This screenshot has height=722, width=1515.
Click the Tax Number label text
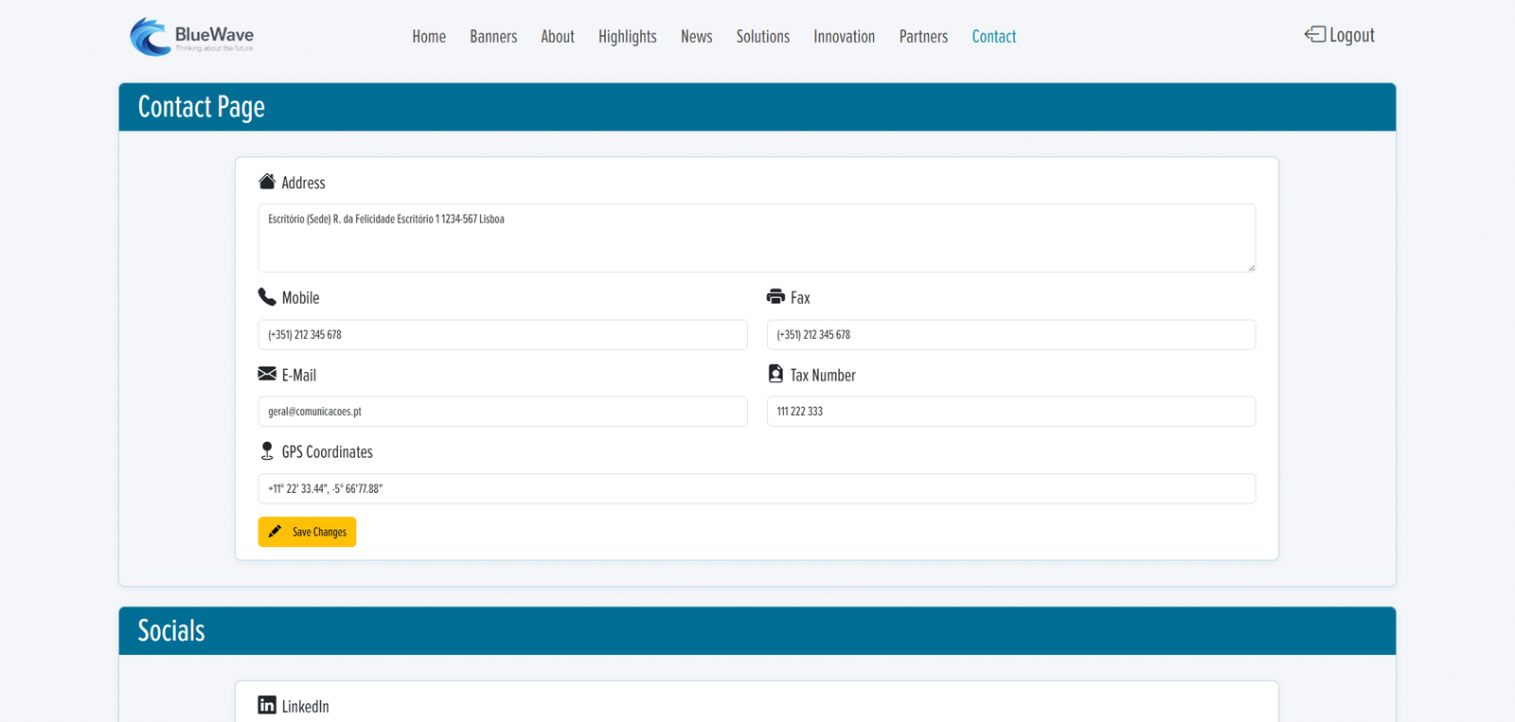(x=823, y=376)
